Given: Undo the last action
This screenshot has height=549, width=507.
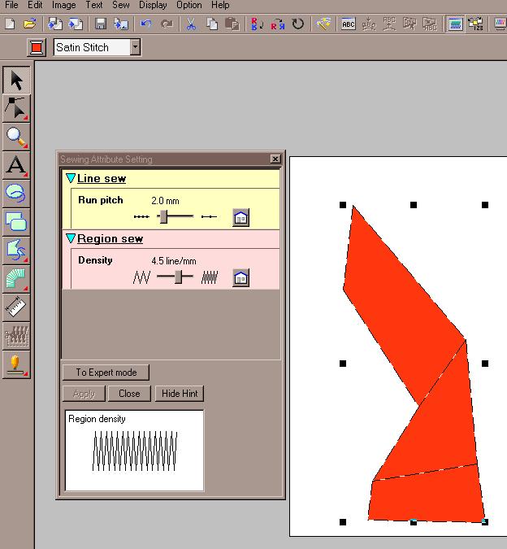Looking at the screenshot, I should pyautogui.click(x=145, y=24).
